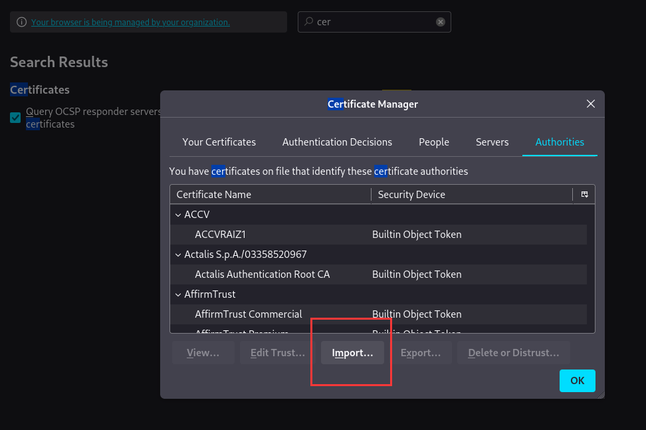Screen dimensions: 646x430
Task: Collapse the AffirmTrust group
Action: coord(178,295)
